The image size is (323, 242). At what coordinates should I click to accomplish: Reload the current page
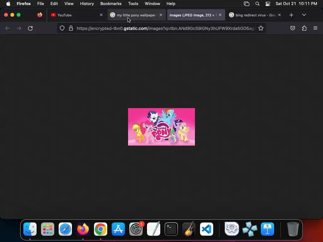(30, 28)
